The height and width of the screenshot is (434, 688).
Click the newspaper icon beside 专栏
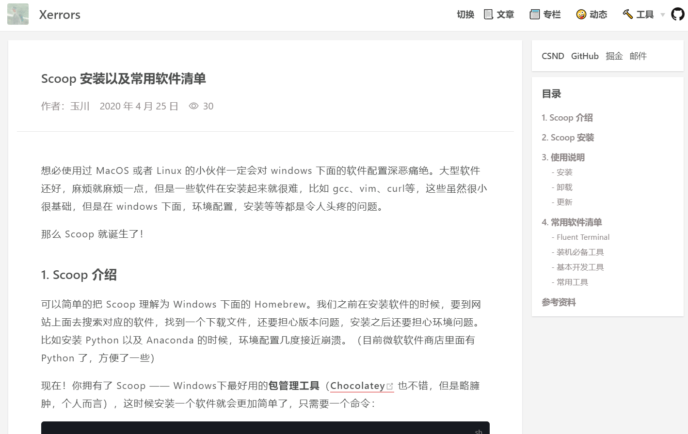click(534, 14)
